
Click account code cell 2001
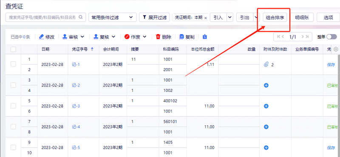pyautogui.click(x=168, y=70)
